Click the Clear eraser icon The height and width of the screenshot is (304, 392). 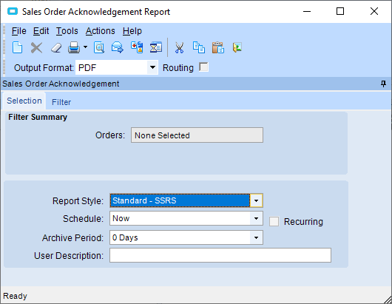point(56,48)
